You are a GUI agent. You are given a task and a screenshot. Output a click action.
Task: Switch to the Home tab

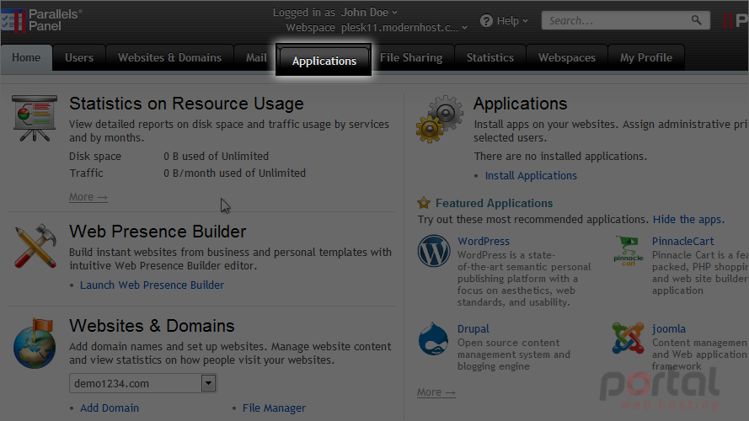(26, 58)
